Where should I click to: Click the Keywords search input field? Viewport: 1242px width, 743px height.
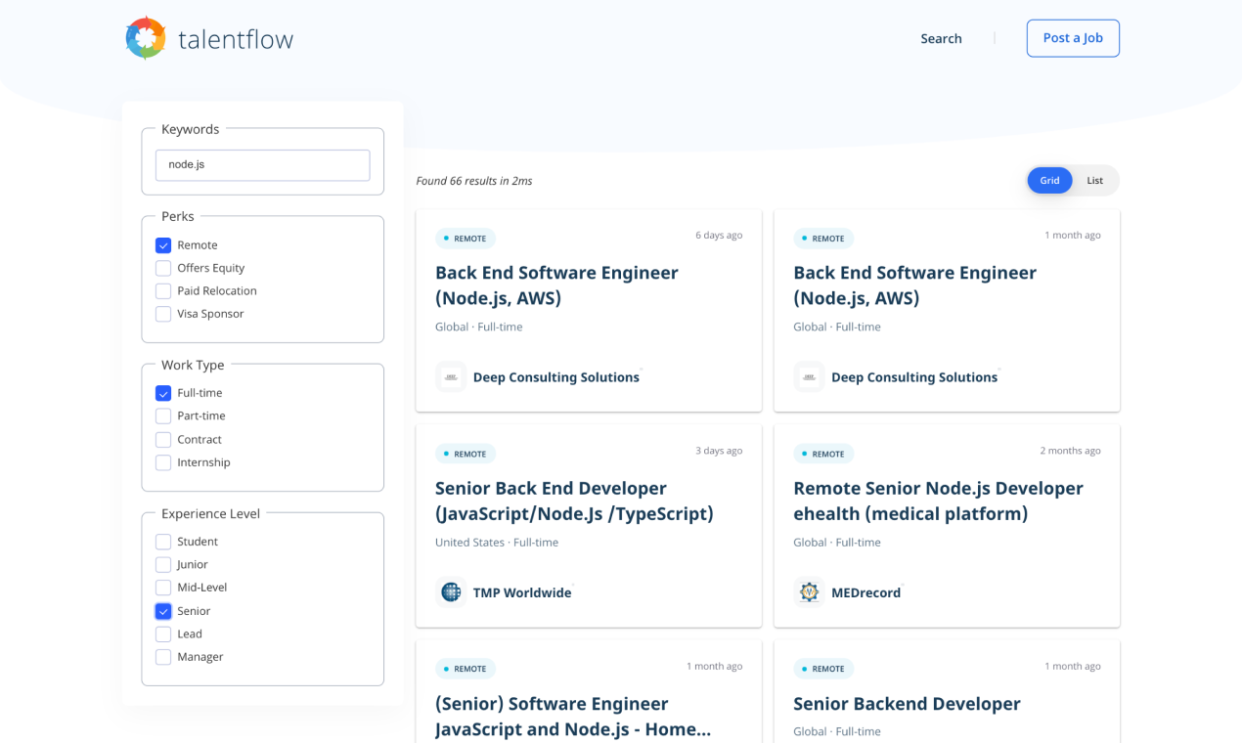(x=262, y=164)
